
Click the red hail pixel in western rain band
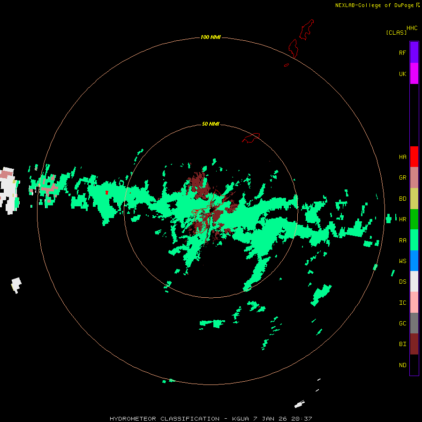click(107, 192)
